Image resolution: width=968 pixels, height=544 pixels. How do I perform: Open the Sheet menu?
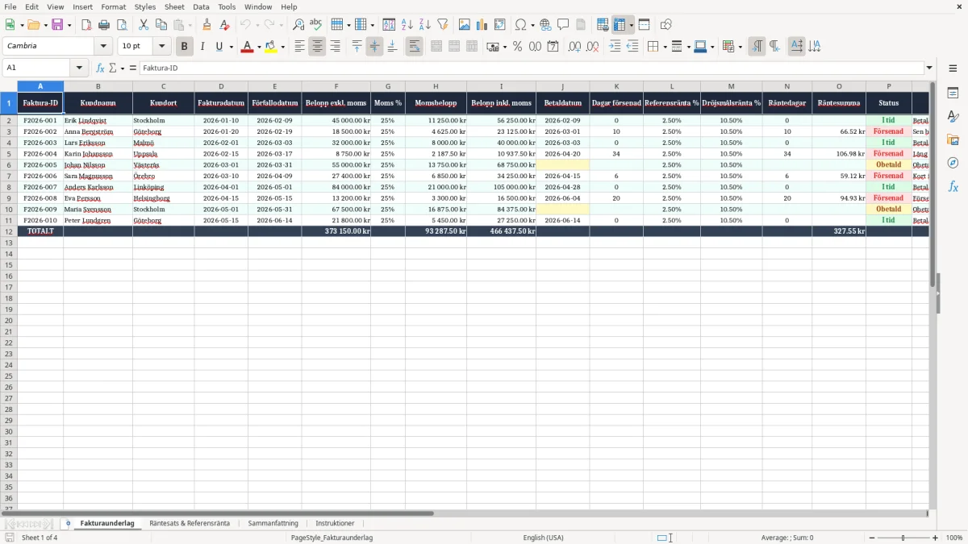coord(174,6)
